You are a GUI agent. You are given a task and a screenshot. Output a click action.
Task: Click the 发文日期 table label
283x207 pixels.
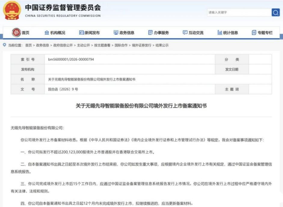(232, 69)
